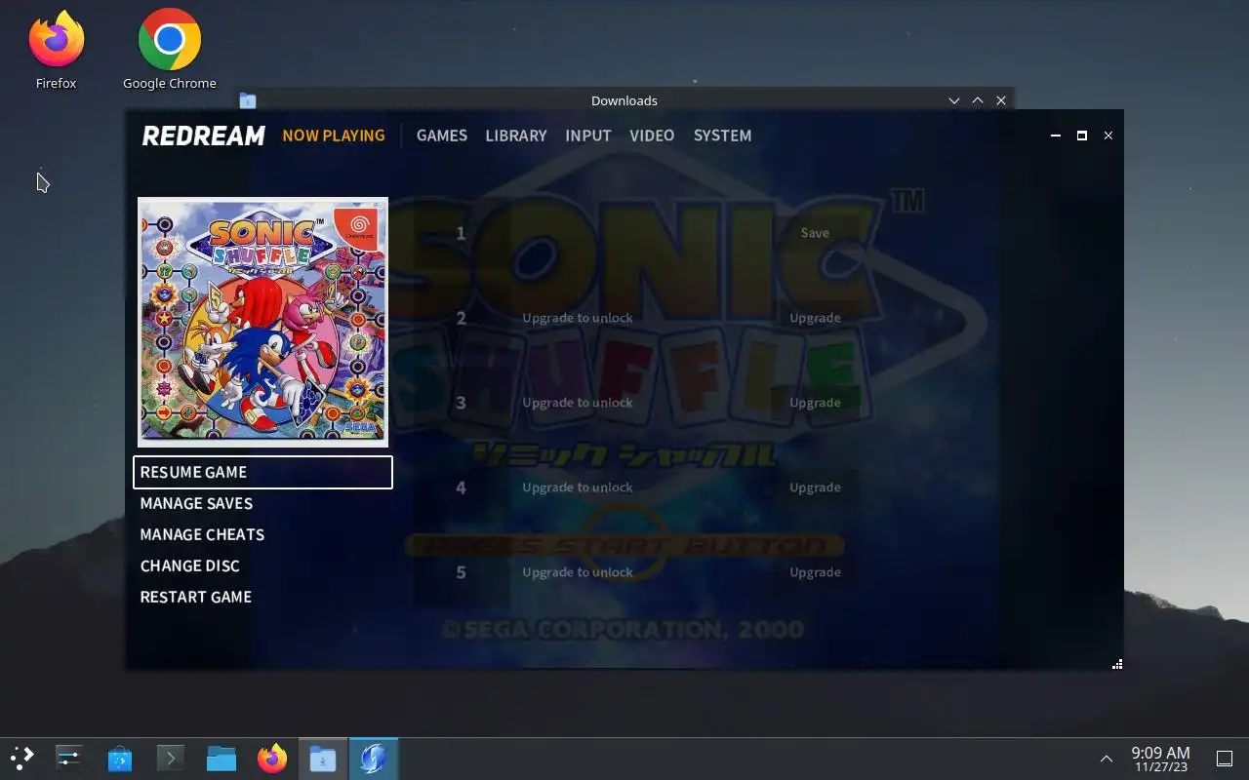Open the clock showing 9:09 AM
The width and height of the screenshot is (1249, 780).
[1160, 759]
